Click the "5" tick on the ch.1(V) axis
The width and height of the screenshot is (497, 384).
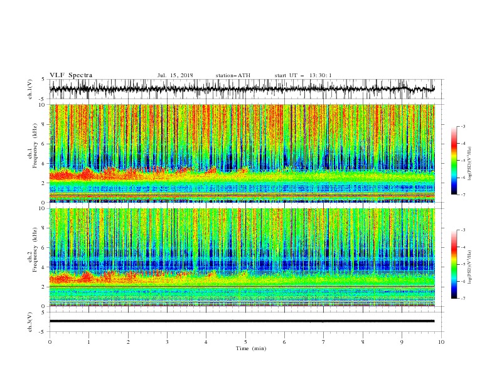coord(43,80)
